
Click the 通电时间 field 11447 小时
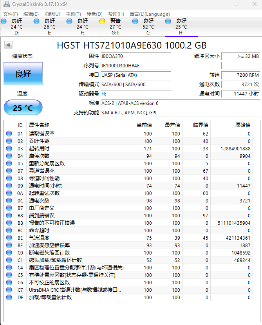click(x=240, y=94)
